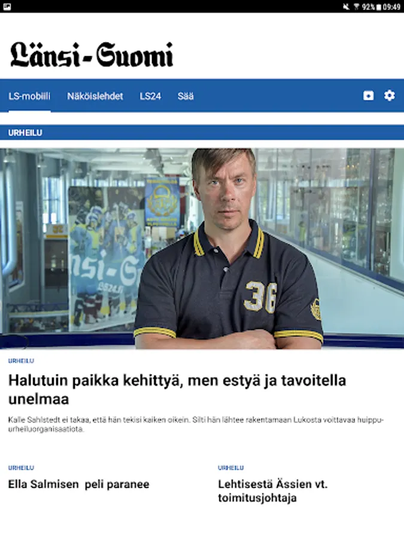Open the LS24 tab
The height and width of the screenshot is (538, 404).
click(150, 96)
